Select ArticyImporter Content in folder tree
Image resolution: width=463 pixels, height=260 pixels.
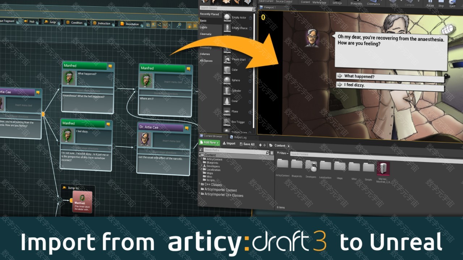221,190
